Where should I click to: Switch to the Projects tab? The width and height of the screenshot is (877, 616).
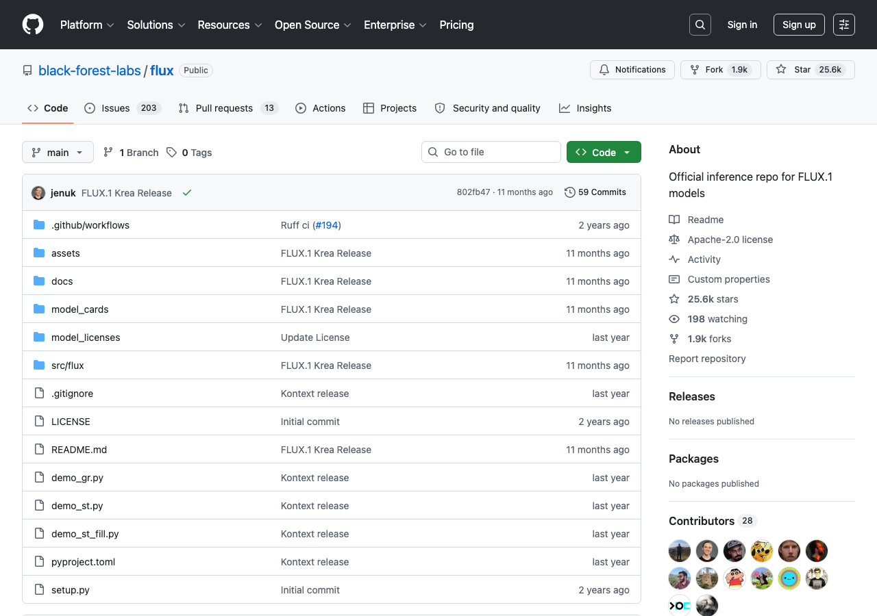(x=390, y=108)
